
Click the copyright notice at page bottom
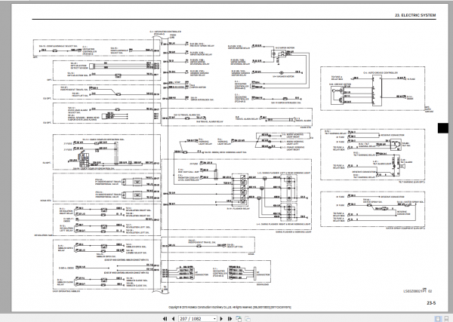click(230, 308)
